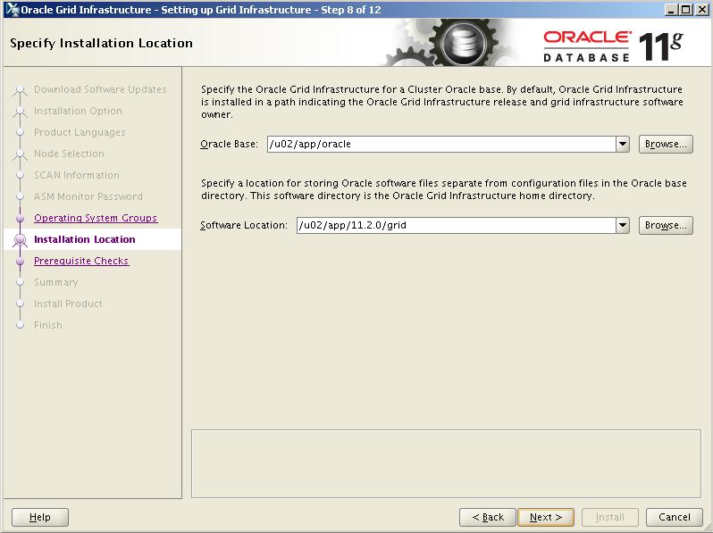Click the empty message area at bottom
The width and height of the screenshot is (713, 533).
[446, 464]
